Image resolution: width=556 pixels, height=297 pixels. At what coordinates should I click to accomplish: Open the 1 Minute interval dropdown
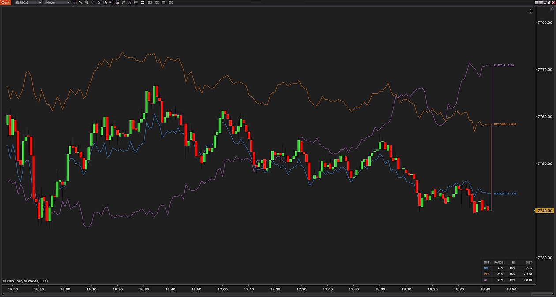coord(57,2)
